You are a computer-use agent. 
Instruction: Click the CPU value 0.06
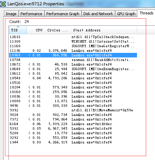37,124
